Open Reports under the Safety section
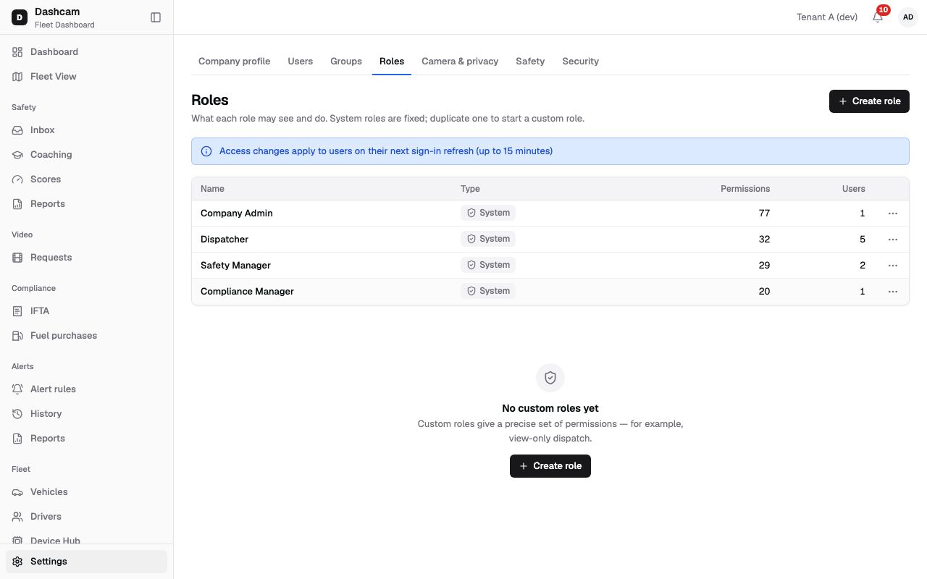Screen dimensions: 927x579 tap(86, 204)
